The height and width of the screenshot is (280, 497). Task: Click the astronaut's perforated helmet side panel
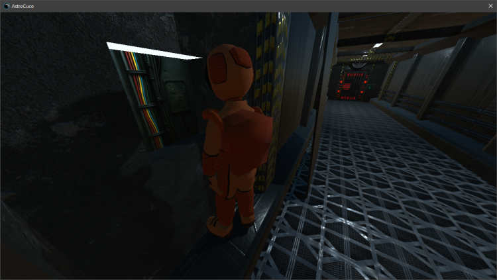pyautogui.click(x=217, y=66)
